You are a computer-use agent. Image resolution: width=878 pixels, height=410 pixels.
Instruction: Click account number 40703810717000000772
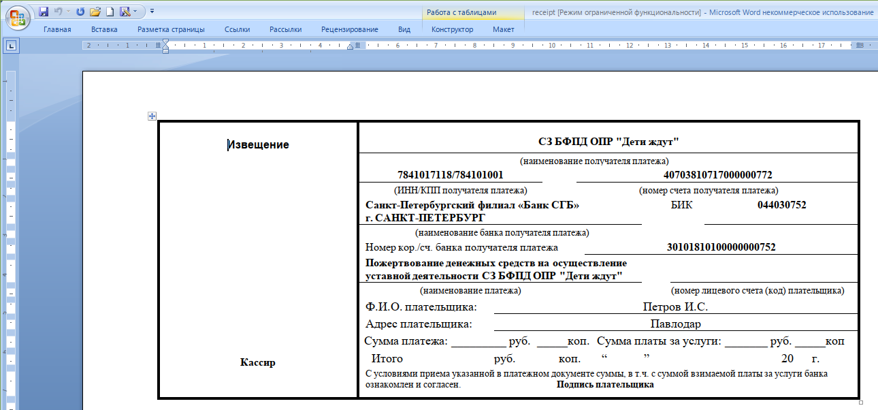[x=718, y=175]
